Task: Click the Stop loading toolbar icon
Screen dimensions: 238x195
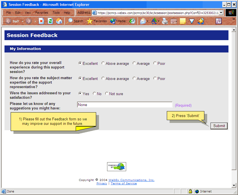Action: click(x=41, y=21)
